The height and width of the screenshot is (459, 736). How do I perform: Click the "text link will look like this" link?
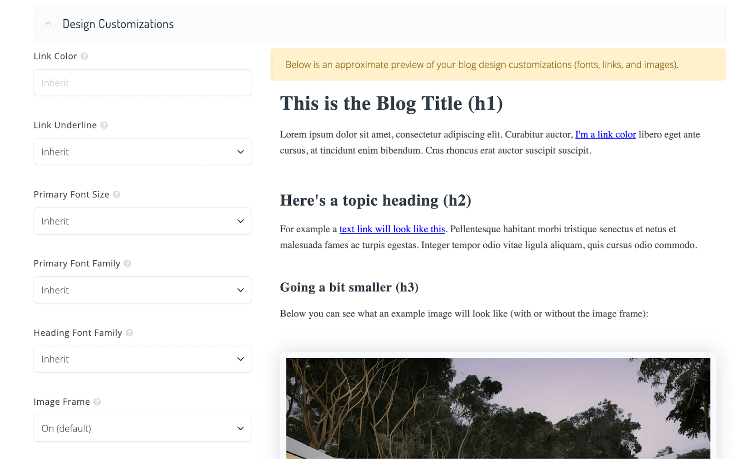392,229
